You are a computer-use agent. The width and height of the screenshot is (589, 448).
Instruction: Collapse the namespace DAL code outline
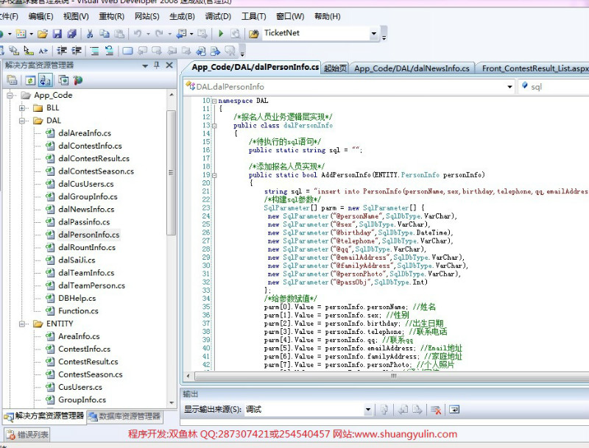click(214, 101)
